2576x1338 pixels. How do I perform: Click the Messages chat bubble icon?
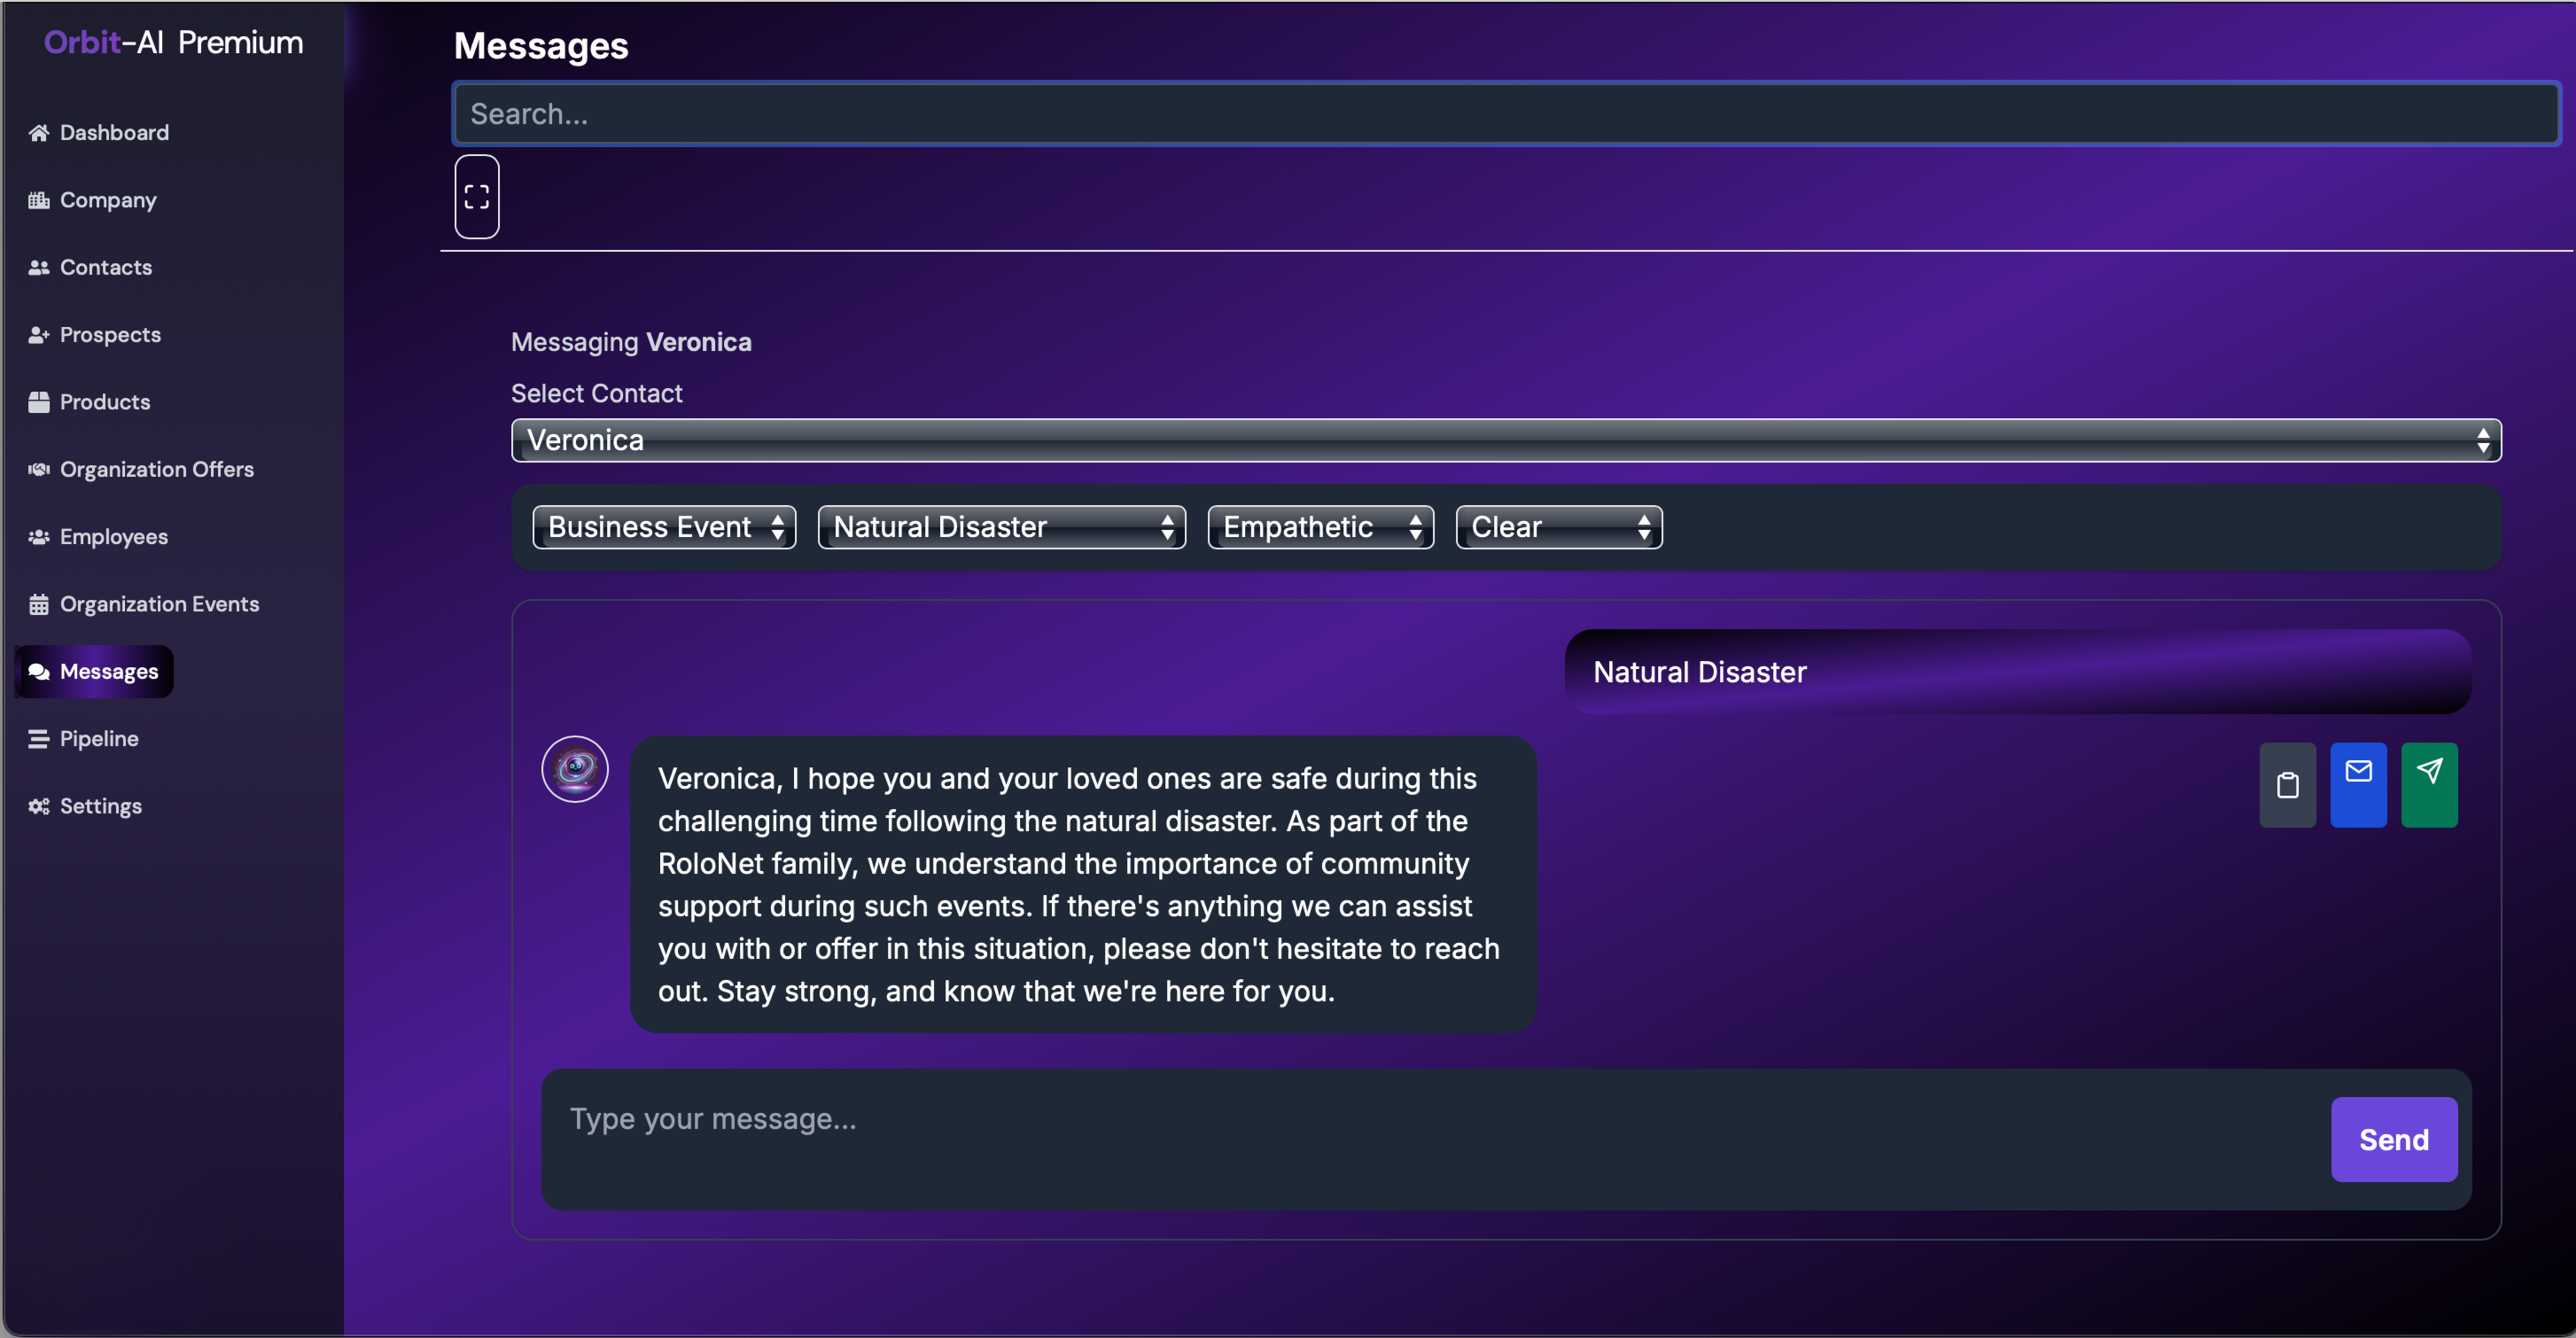point(39,672)
